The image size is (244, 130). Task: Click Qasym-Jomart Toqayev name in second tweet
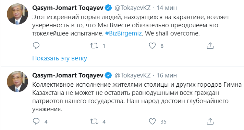tap(68, 75)
